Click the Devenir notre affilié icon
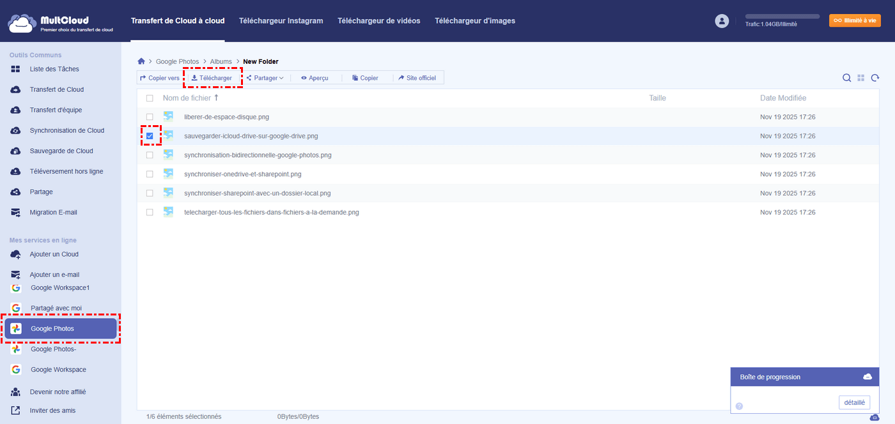The image size is (895, 424). click(15, 391)
